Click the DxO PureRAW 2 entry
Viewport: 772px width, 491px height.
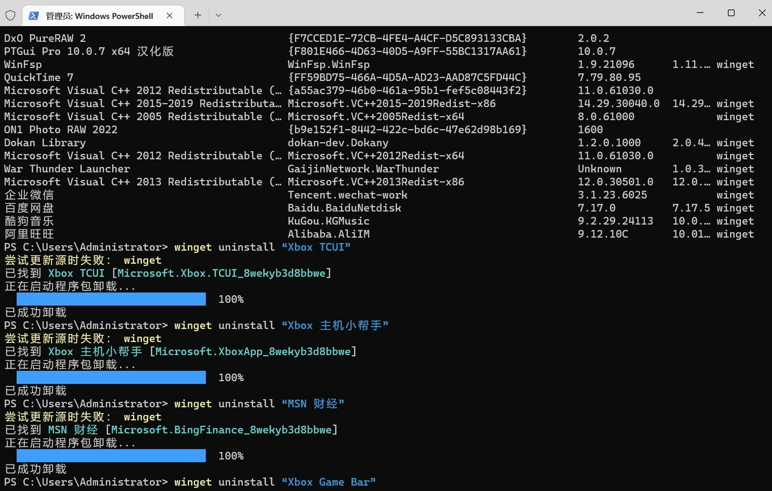[45, 38]
